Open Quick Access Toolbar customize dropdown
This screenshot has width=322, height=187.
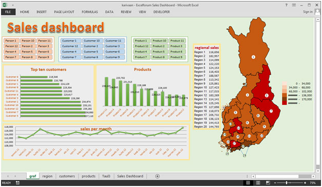(x=13, y=5)
